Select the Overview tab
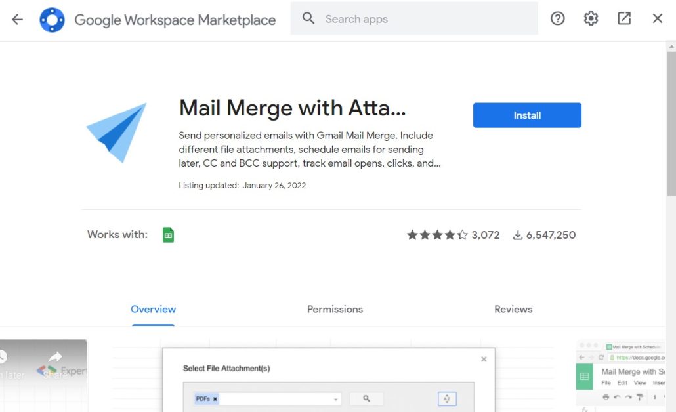This screenshot has width=676, height=412. point(153,309)
